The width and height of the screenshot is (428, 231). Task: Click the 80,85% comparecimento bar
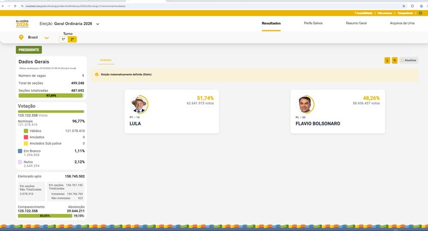click(45, 216)
